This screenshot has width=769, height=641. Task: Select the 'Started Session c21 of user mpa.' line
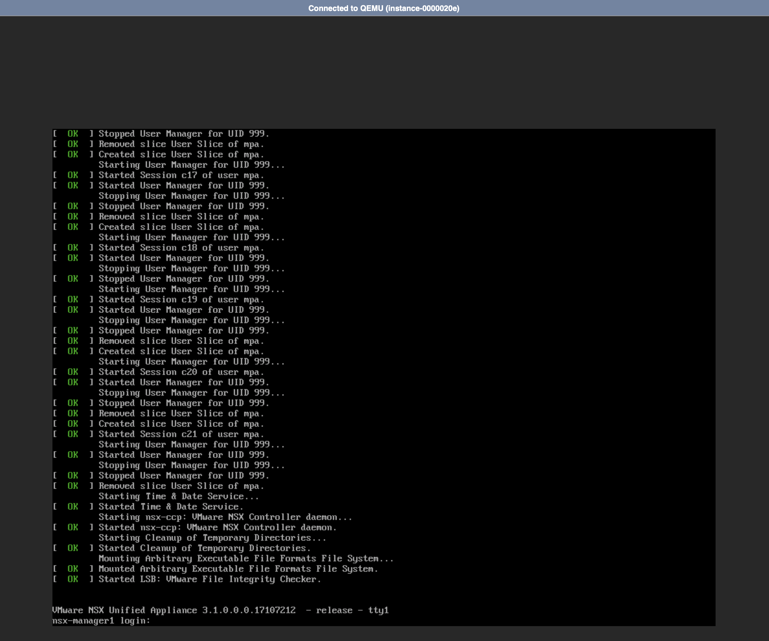tap(181, 434)
